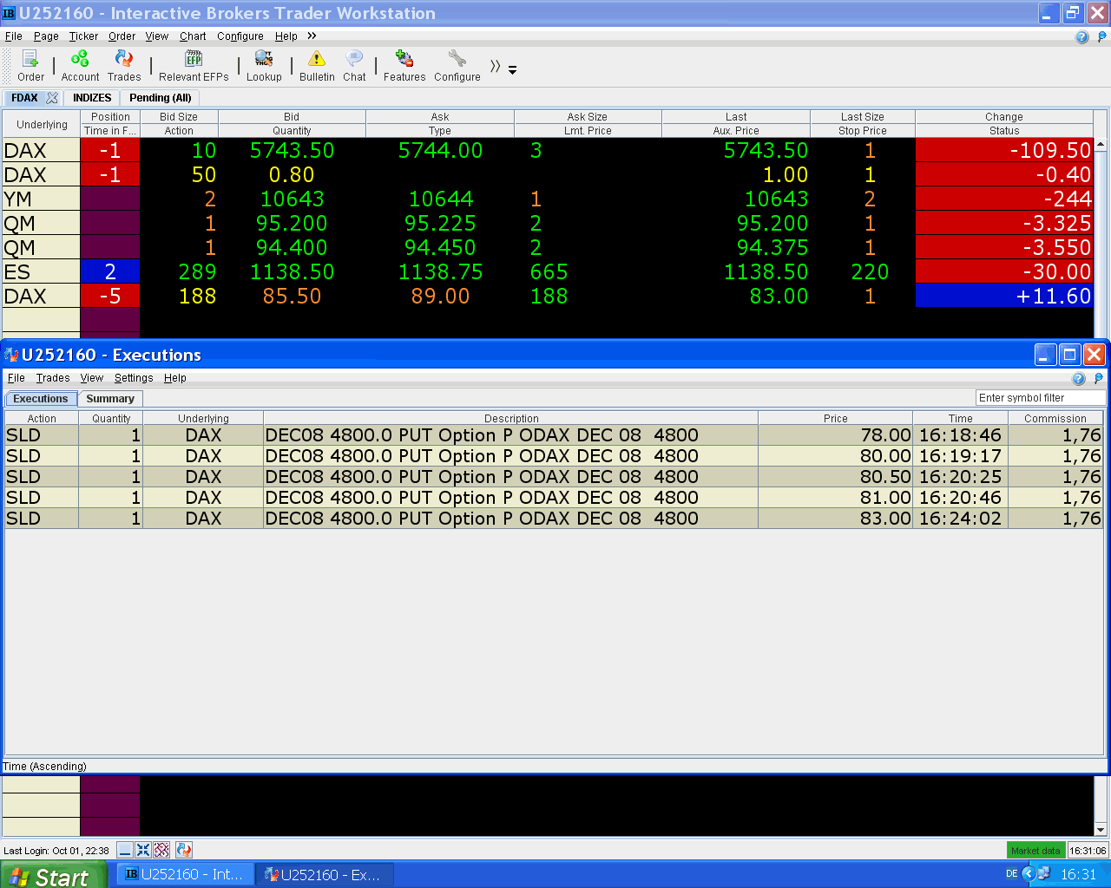This screenshot has height=888, width=1111.
Task: Open the toolbar options dropdown arrow
Action: [x=512, y=69]
